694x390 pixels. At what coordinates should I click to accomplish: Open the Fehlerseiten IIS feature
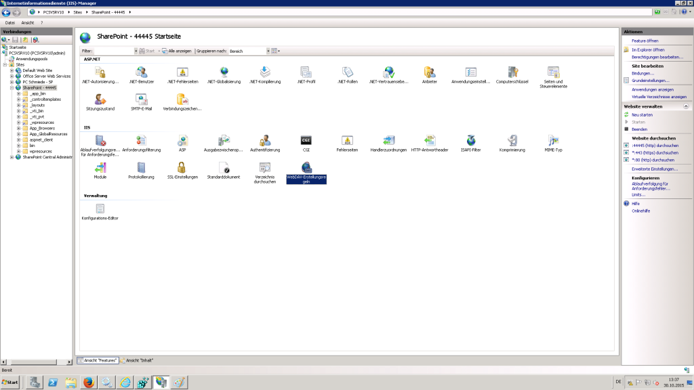coord(347,144)
